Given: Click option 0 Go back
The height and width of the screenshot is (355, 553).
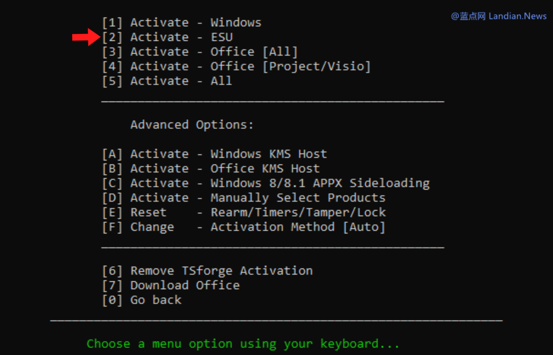Looking at the screenshot, I should click(142, 300).
